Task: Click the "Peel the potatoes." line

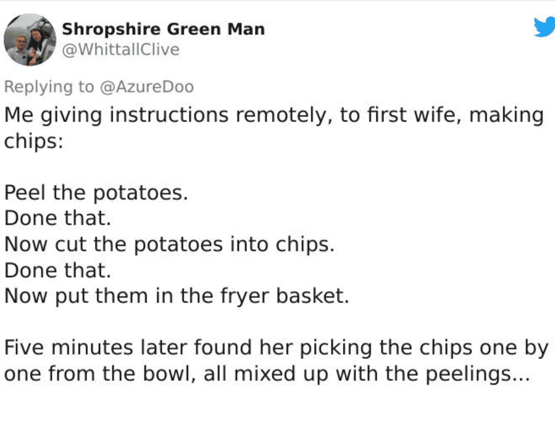Action: tap(96, 193)
